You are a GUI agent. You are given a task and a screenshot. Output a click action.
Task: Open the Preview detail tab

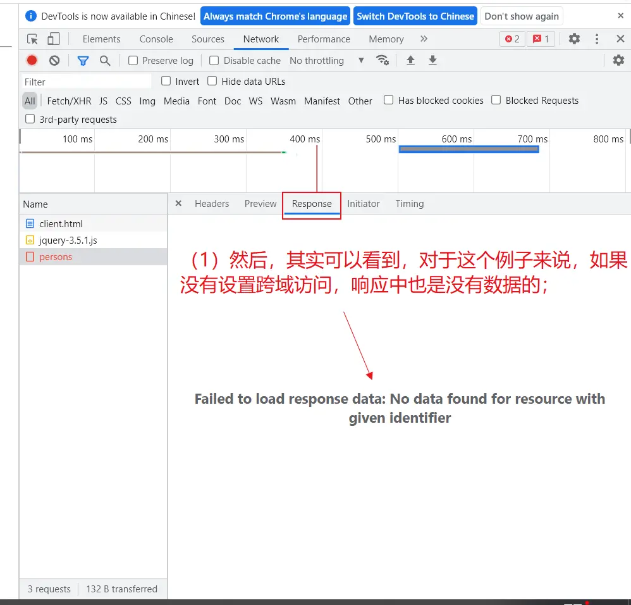[260, 203]
